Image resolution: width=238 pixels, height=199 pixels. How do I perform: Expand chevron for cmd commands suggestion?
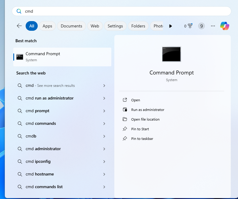click(x=104, y=124)
